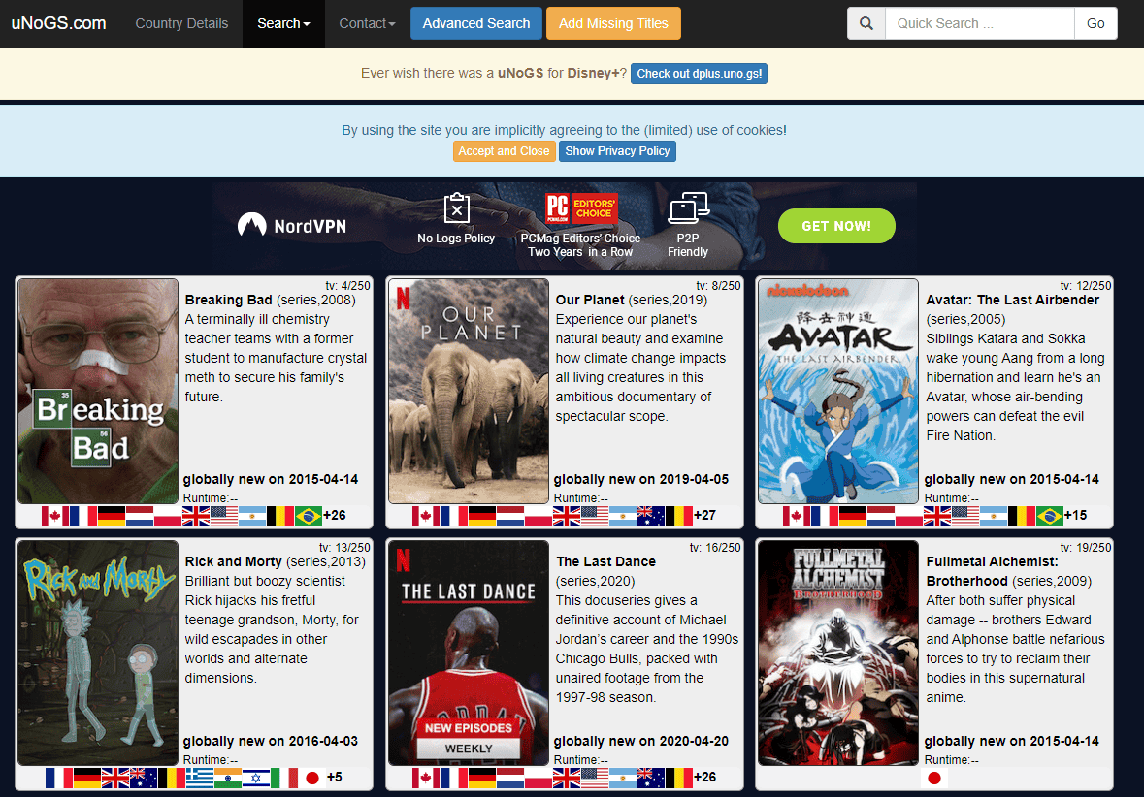Viewport: 1144px width, 797px height.
Task: Click the Brazil flag under Avatar: The Last Airbender
Action: tap(1049, 516)
